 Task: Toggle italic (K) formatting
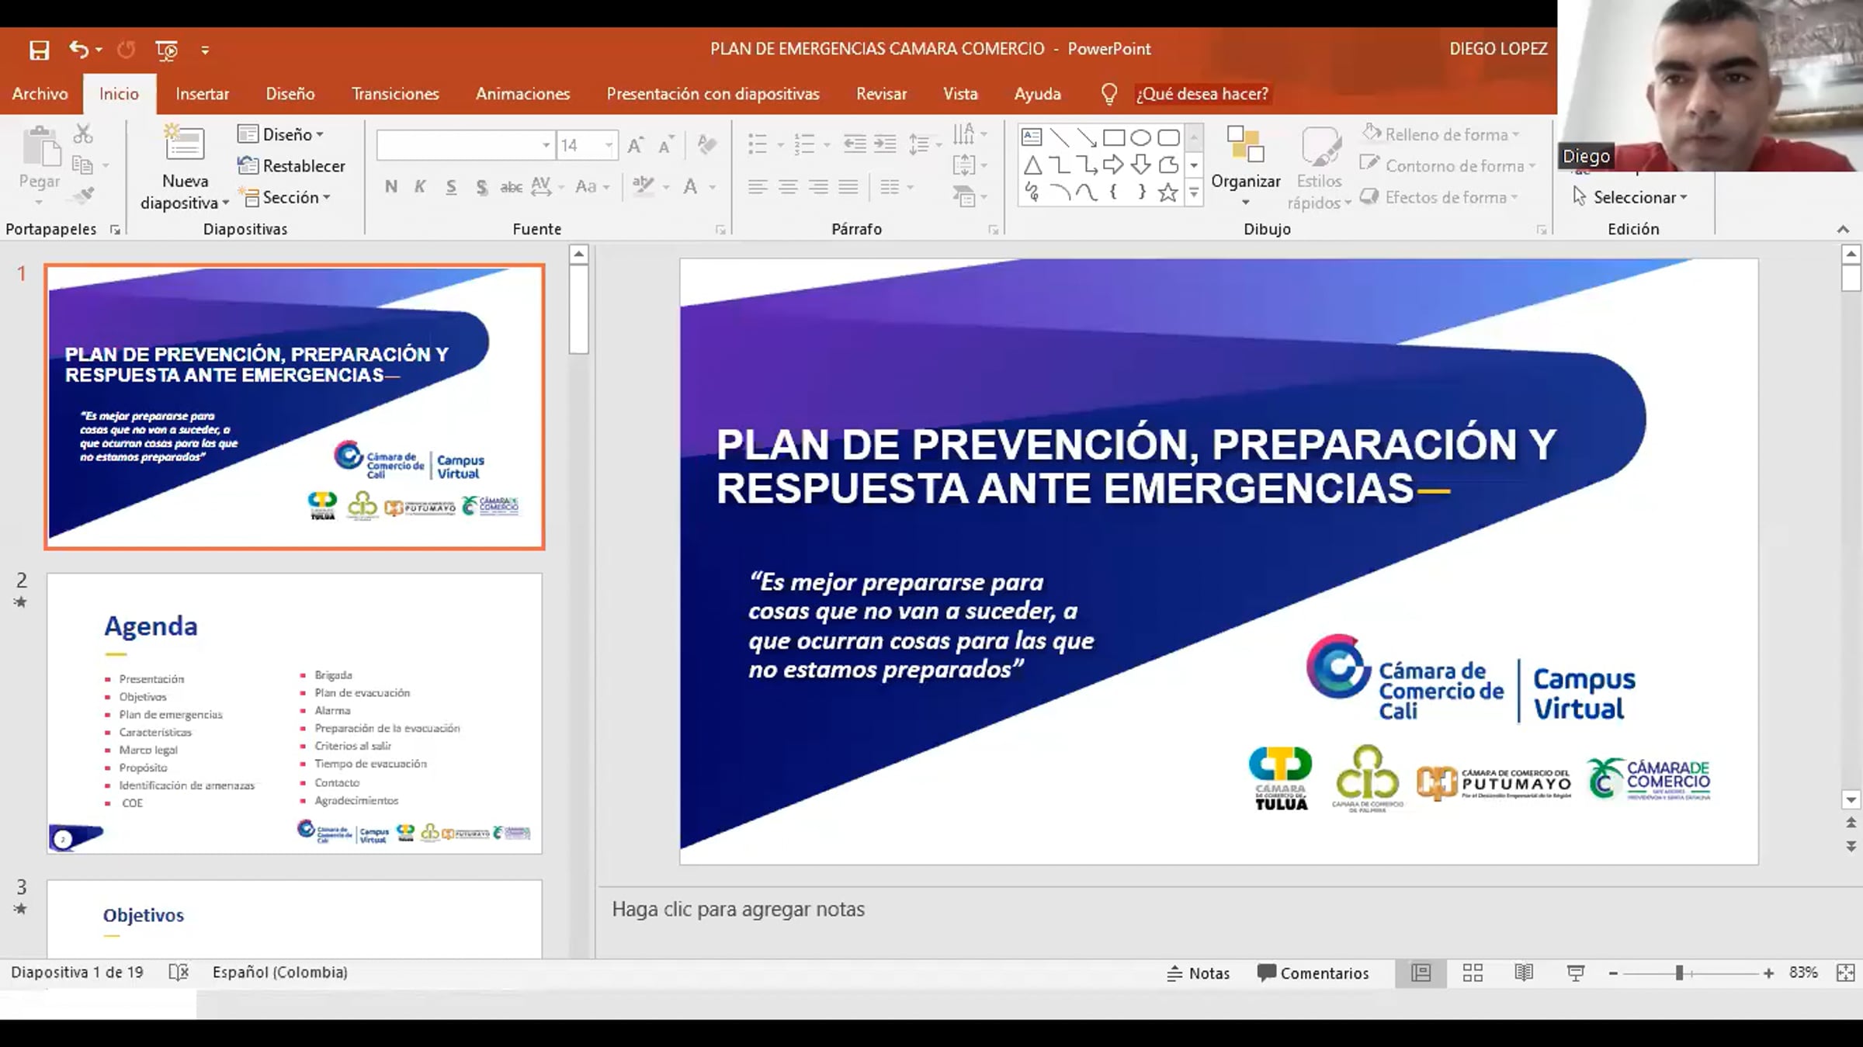click(421, 186)
